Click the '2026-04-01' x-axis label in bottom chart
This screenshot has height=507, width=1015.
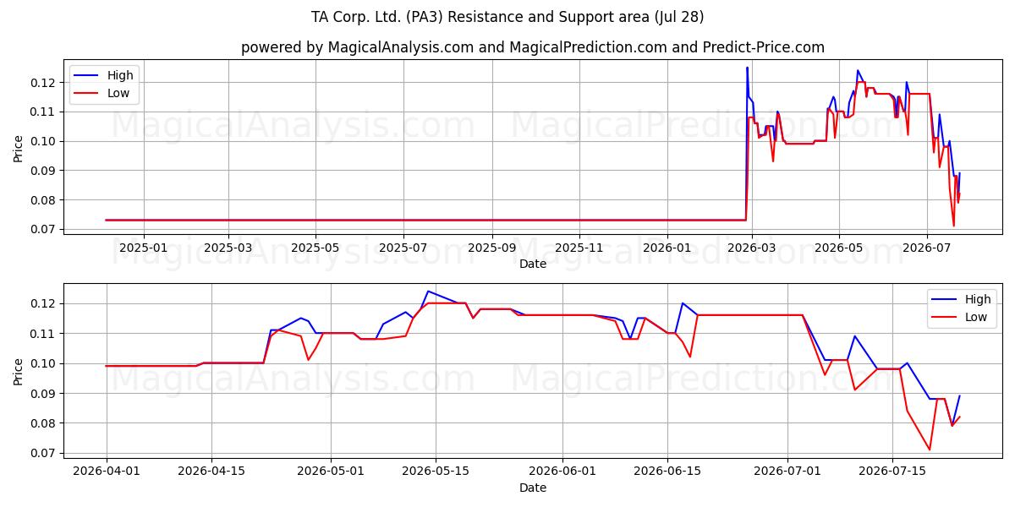[x=107, y=472]
